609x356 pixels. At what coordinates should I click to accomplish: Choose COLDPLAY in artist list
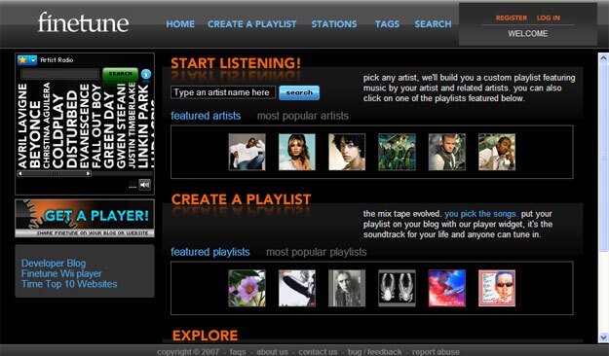pyautogui.click(x=57, y=130)
